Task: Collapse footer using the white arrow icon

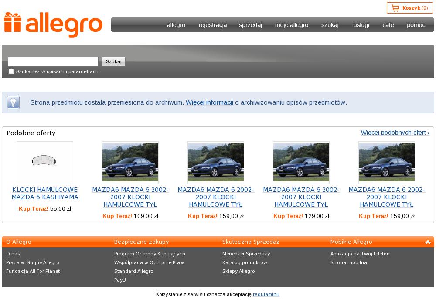Action: [x=427, y=242]
